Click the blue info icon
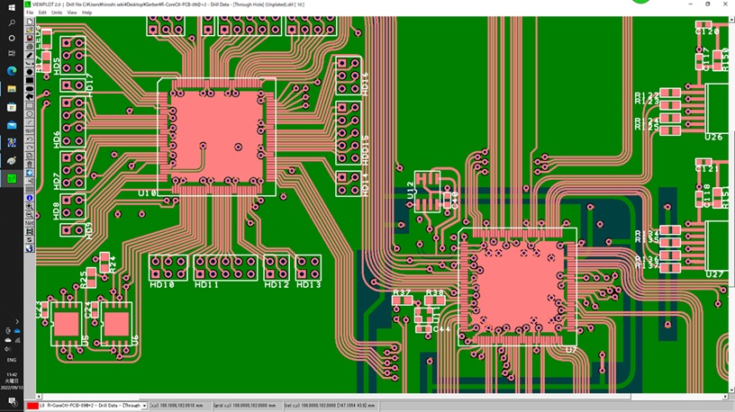 tap(30, 198)
